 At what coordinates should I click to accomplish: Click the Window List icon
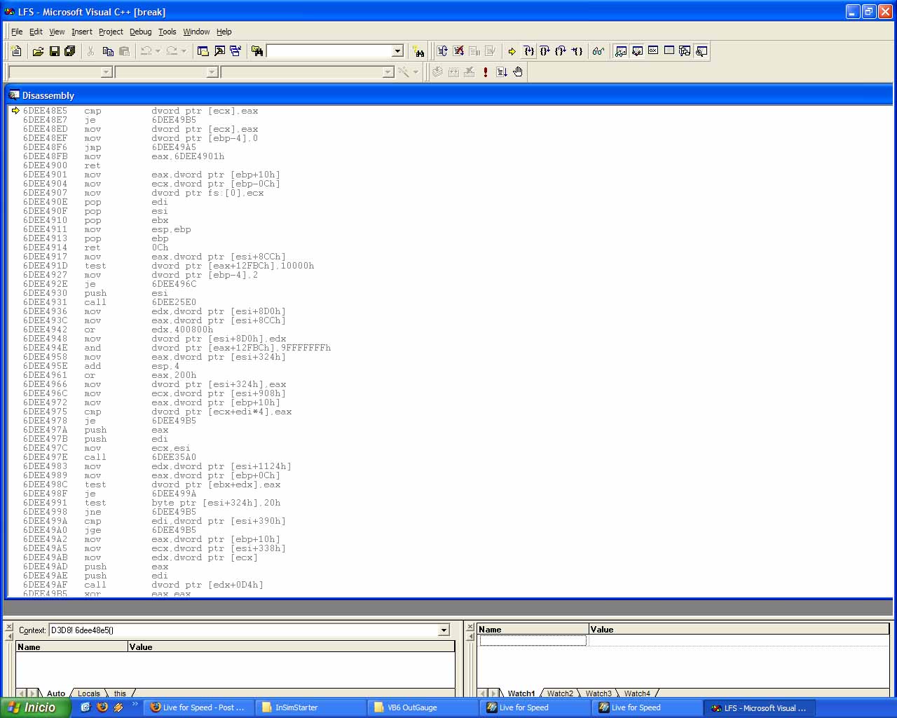[x=235, y=51]
